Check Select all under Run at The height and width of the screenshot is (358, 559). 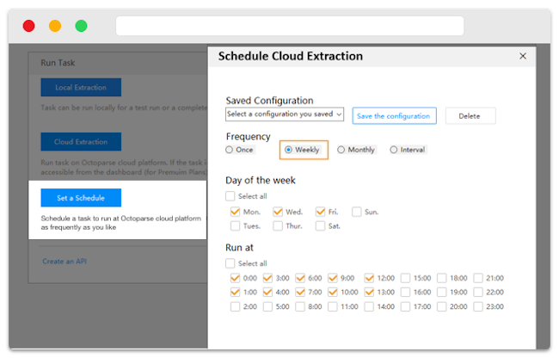230,263
